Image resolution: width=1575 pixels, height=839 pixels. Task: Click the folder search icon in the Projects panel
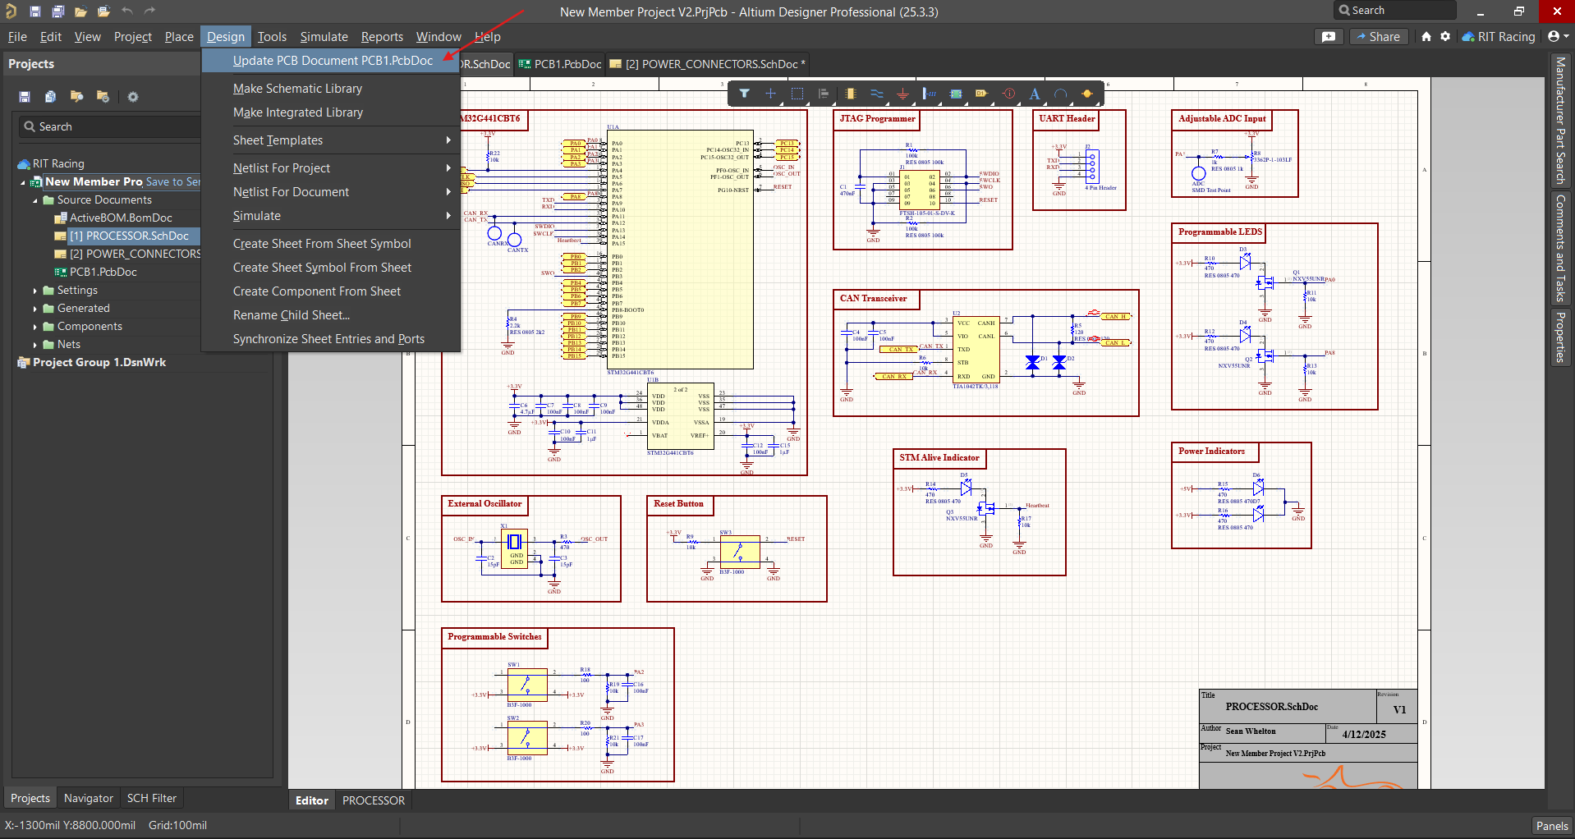click(76, 97)
